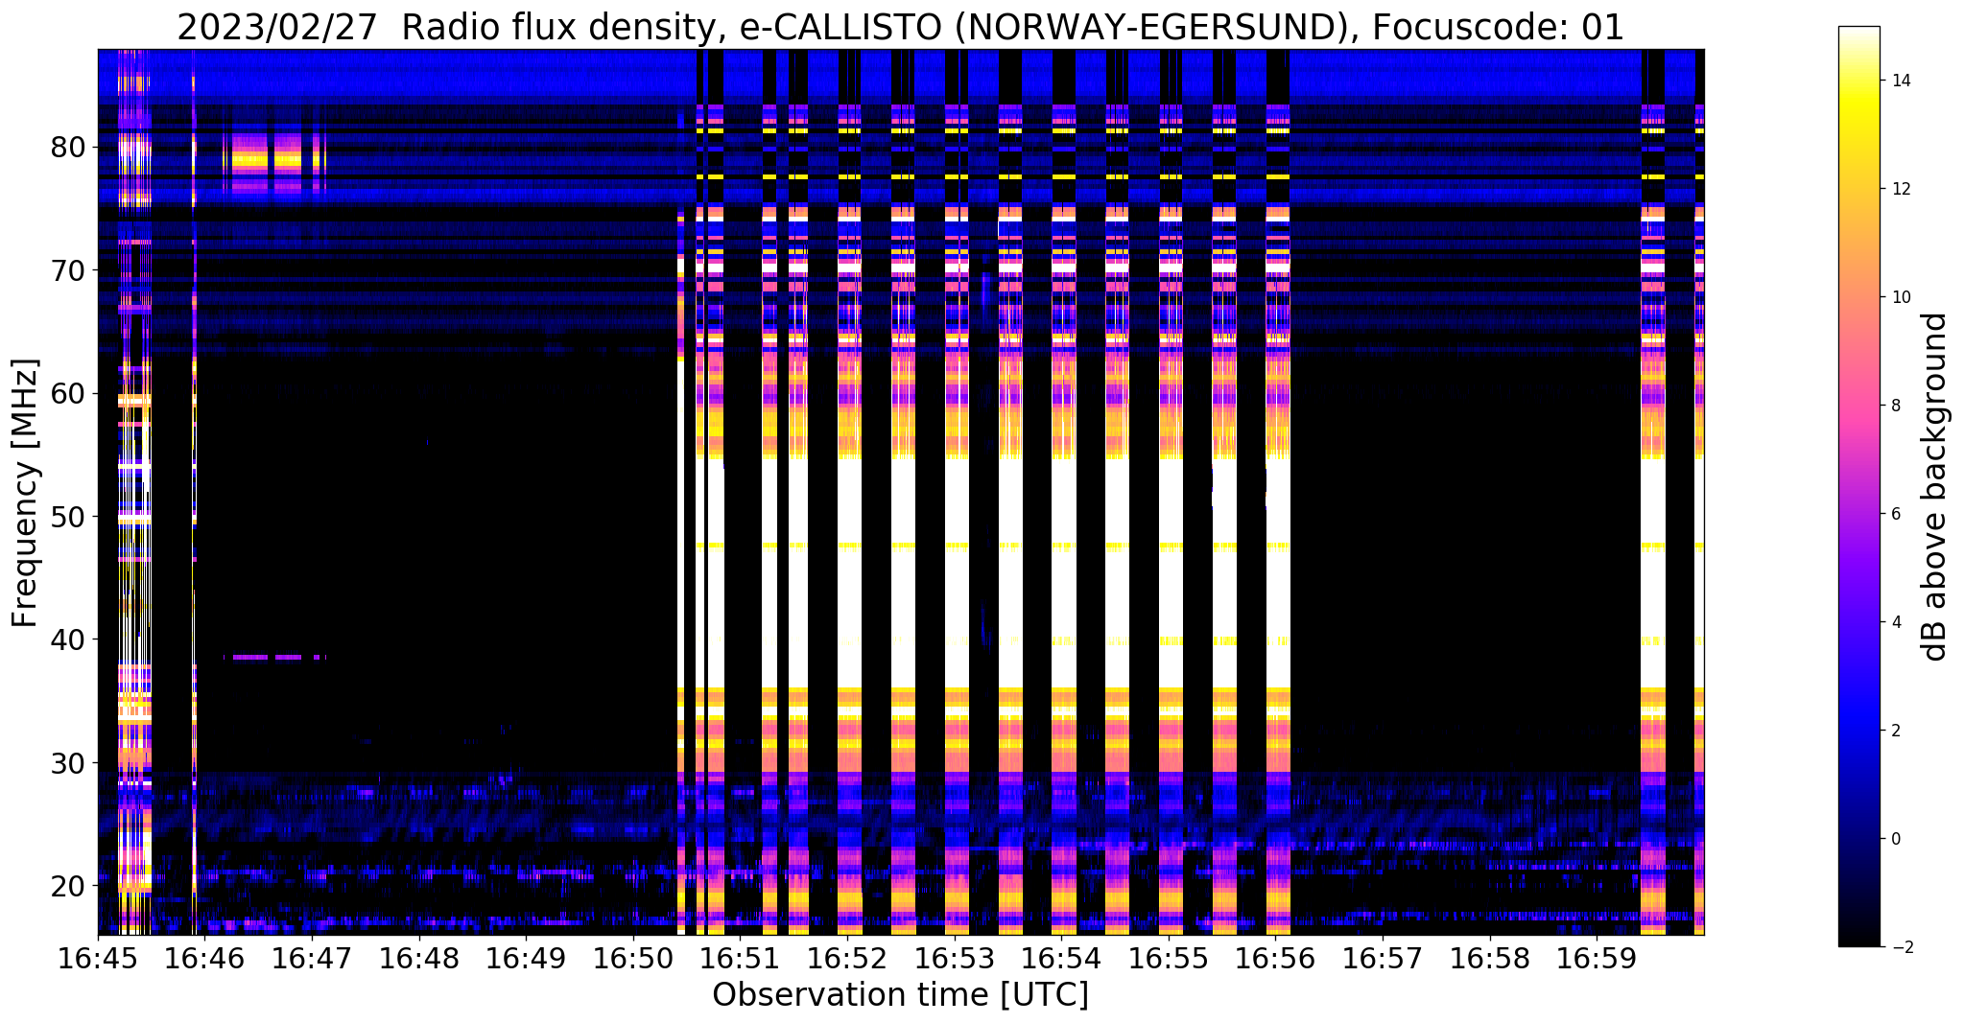Click the 16:55 time tick label
The height and width of the screenshot is (1023, 1964).
click(1169, 958)
